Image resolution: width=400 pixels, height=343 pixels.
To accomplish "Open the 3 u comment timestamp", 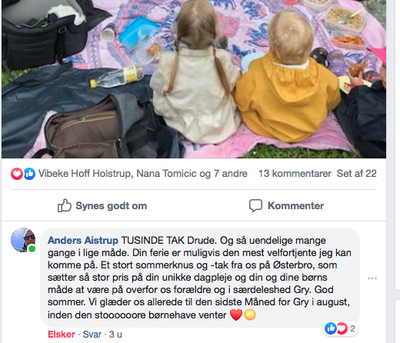I will (115, 335).
